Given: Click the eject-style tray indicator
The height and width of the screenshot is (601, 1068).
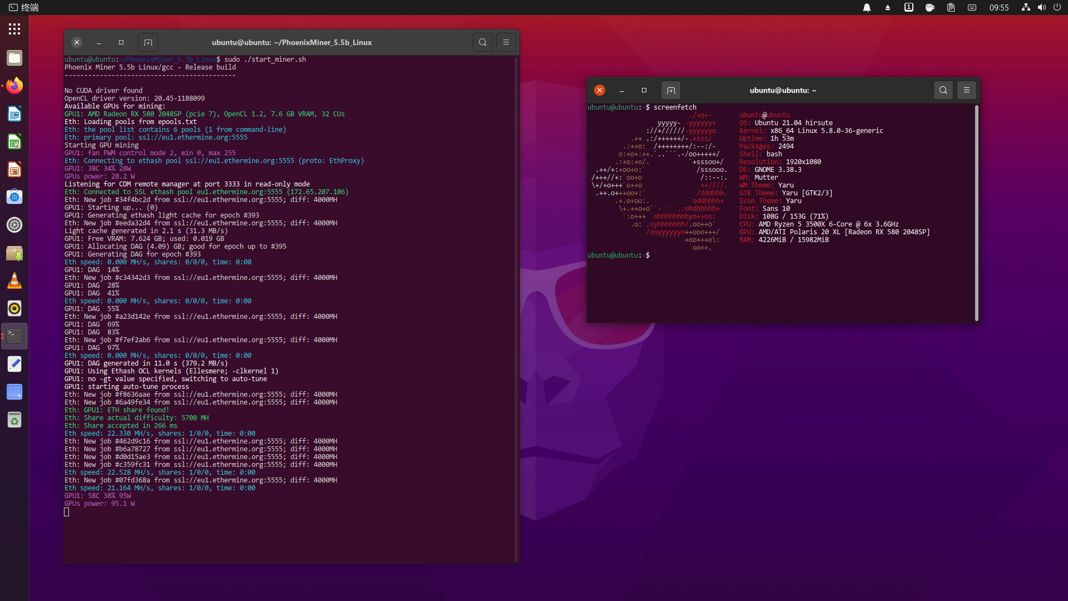Looking at the screenshot, I should (x=888, y=7).
